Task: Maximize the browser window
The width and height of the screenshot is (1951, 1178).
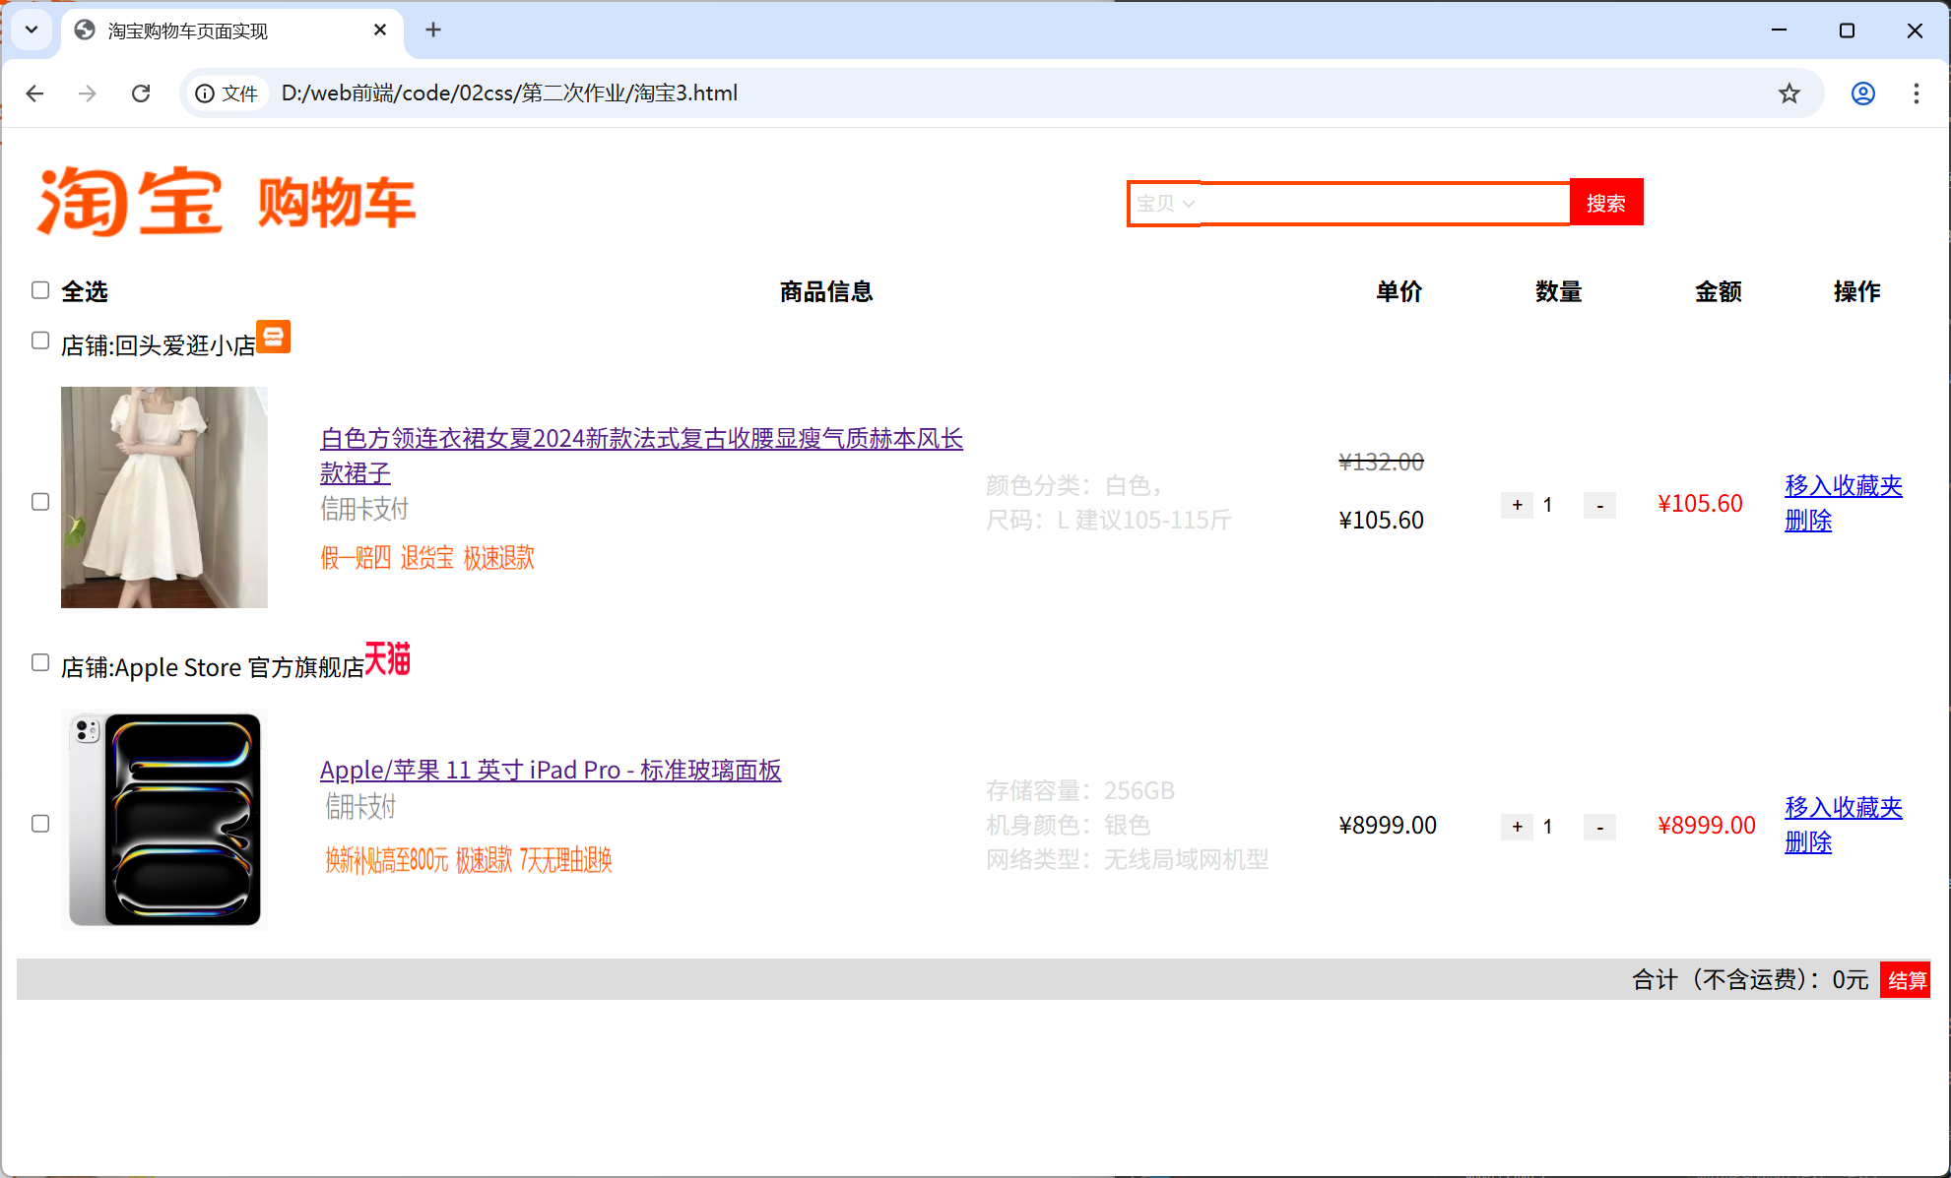Action: point(1847,31)
